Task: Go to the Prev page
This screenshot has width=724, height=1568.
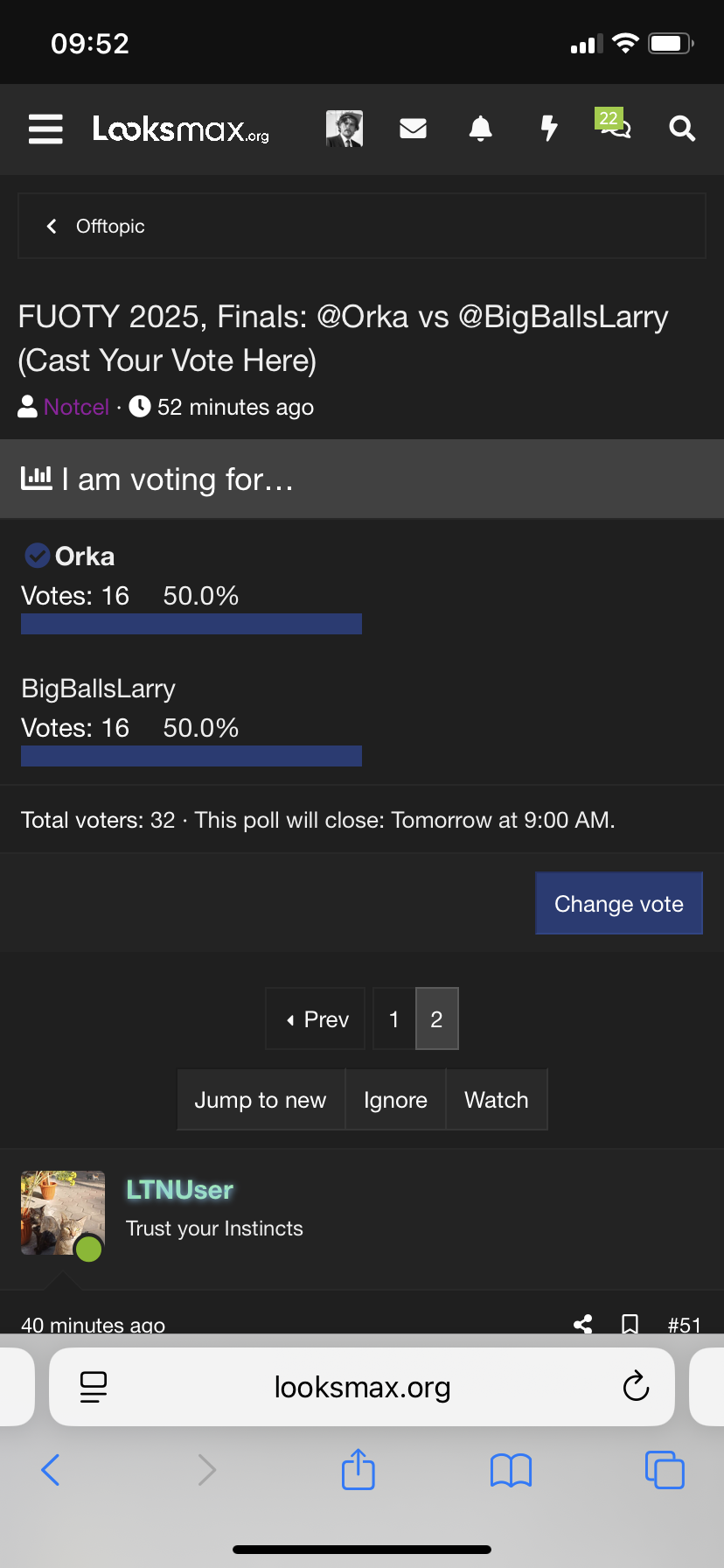Action: [317, 1019]
